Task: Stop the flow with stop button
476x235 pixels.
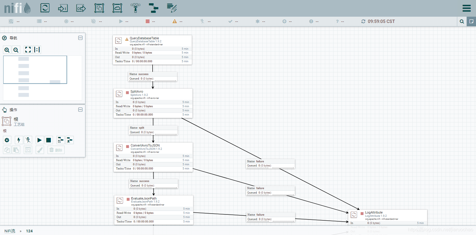Action: coord(48,140)
